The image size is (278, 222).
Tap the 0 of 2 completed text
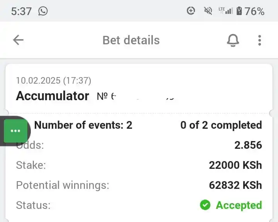(x=221, y=125)
